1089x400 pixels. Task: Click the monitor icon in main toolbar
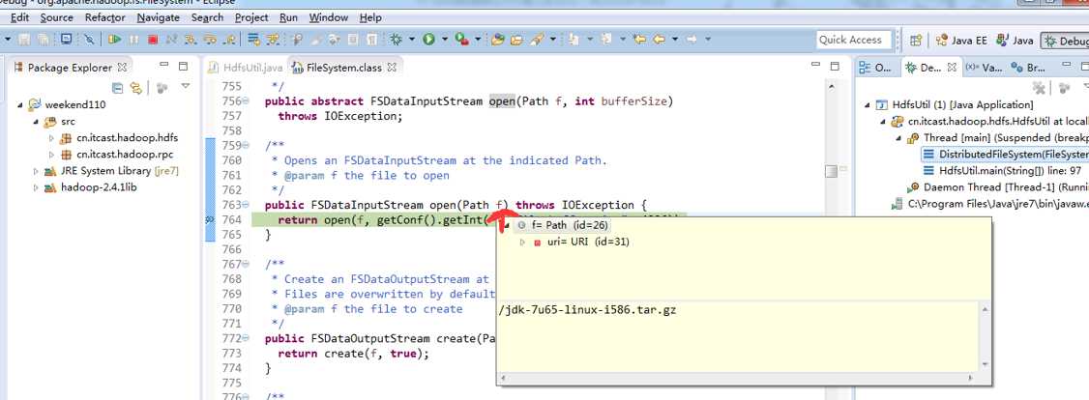[66, 39]
